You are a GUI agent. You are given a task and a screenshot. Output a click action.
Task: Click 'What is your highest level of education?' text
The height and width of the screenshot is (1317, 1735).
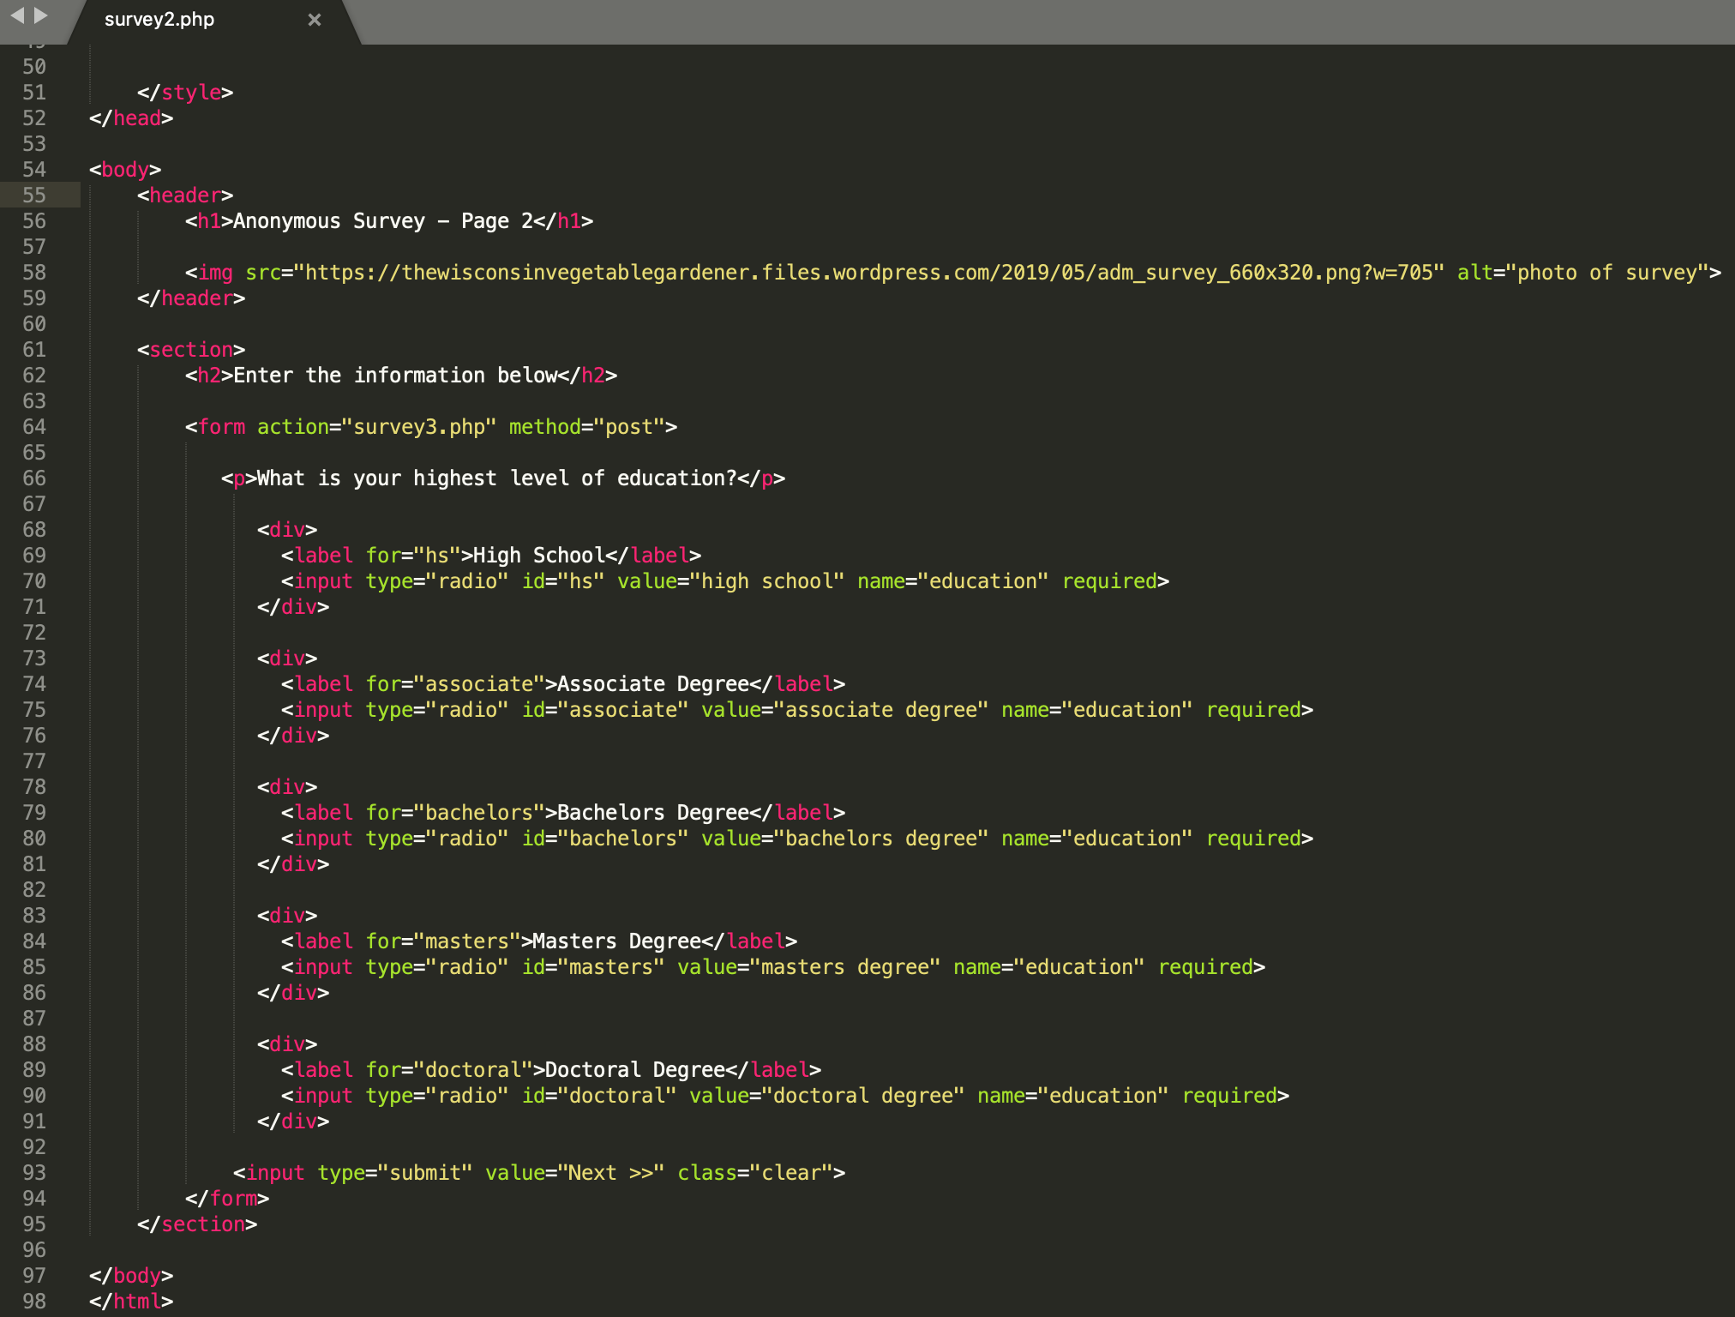click(x=497, y=478)
